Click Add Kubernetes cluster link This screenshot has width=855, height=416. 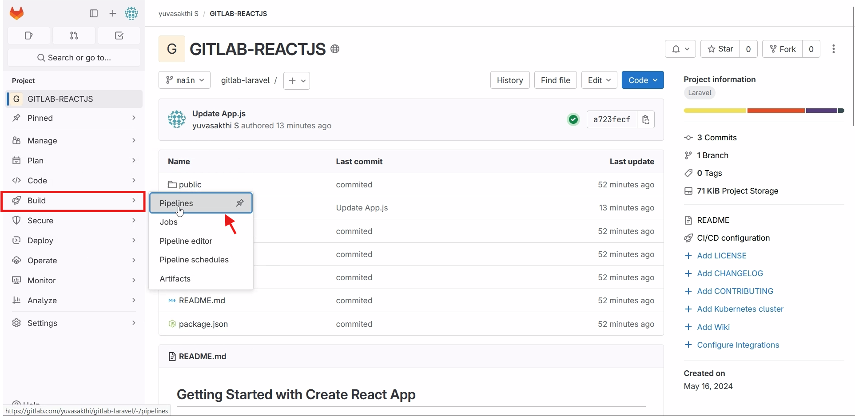click(740, 309)
